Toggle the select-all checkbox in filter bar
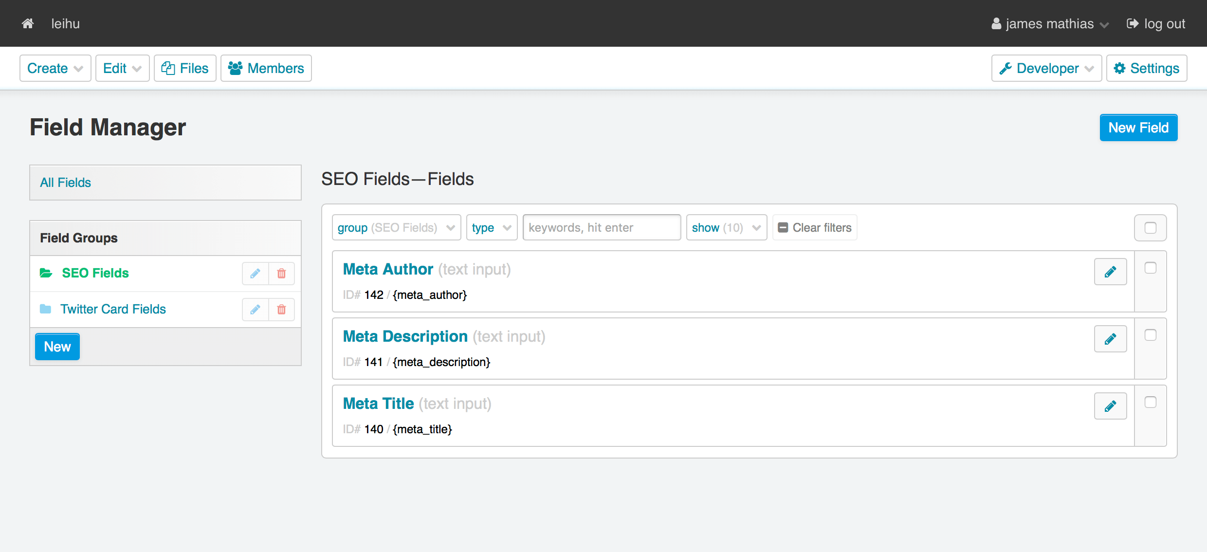This screenshot has width=1207, height=552. (1150, 228)
